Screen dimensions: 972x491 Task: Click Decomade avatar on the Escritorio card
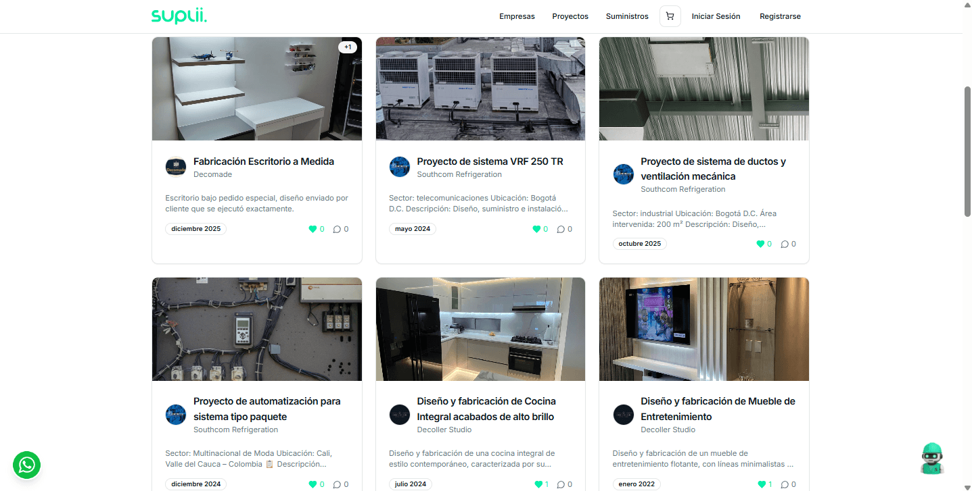coord(176,167)
